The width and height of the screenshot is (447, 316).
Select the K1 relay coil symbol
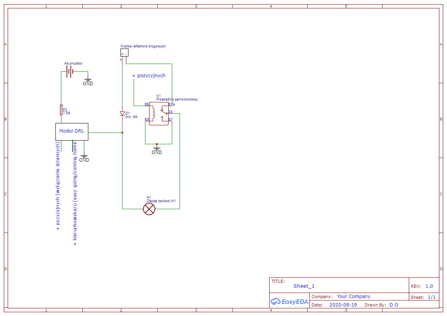tap(154, 113)
